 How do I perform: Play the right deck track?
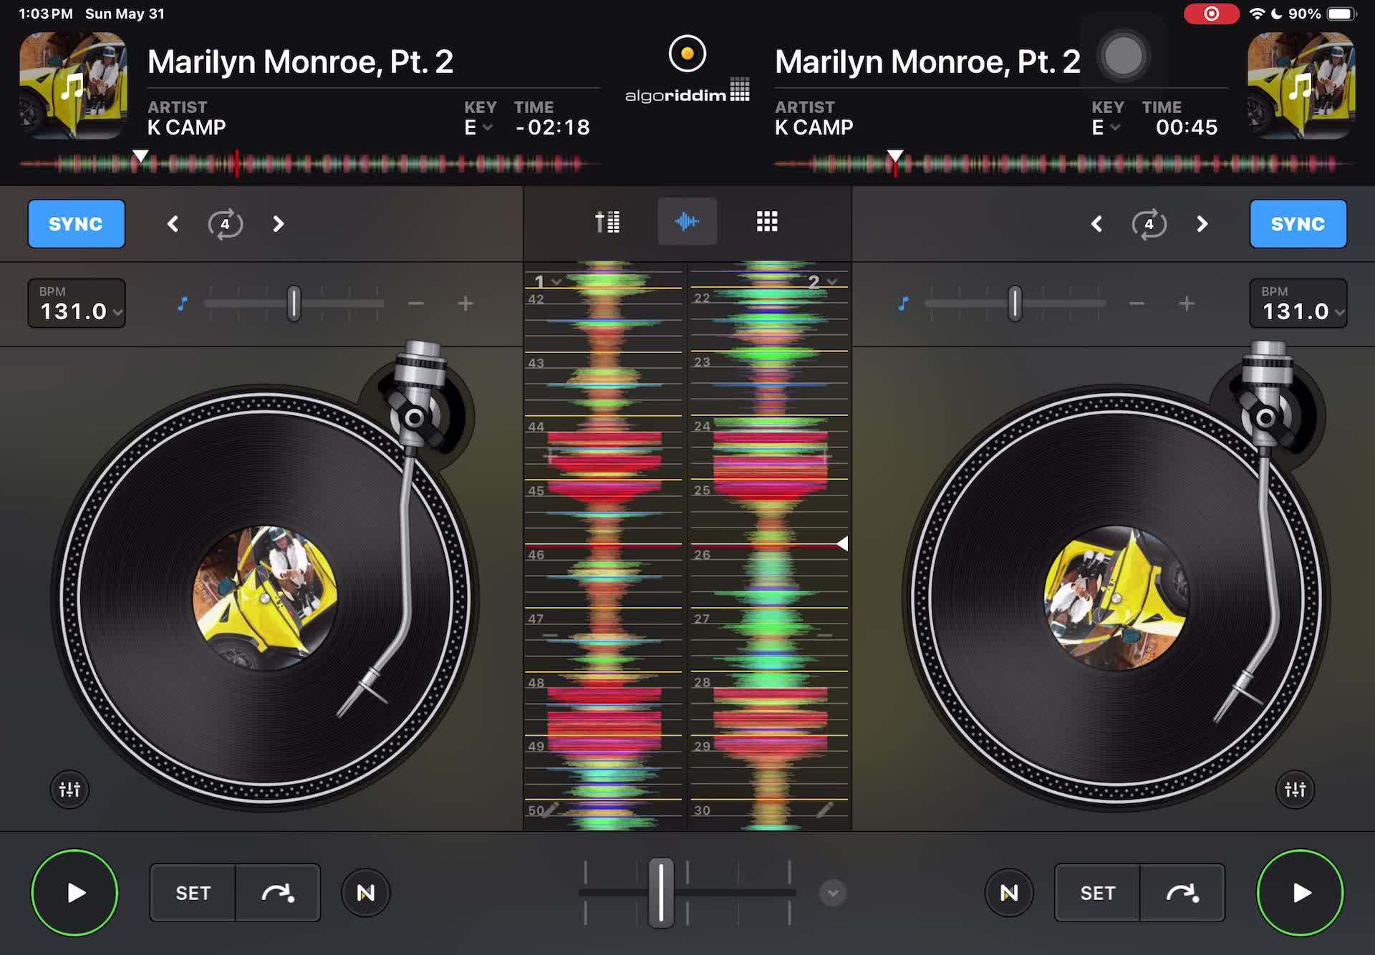1300,893
